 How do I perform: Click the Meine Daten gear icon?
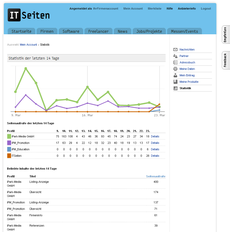point(175,69)
